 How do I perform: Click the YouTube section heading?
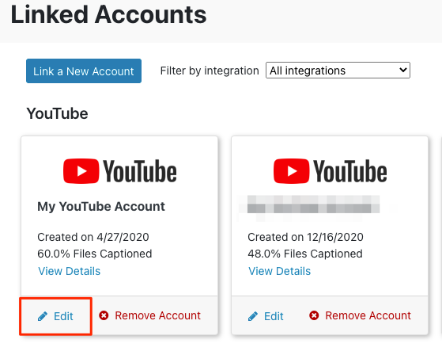(57, 114)
